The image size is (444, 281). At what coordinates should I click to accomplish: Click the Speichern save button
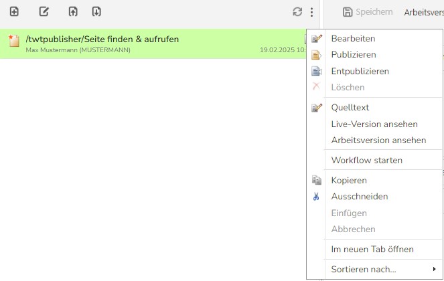tap(368, 12)
